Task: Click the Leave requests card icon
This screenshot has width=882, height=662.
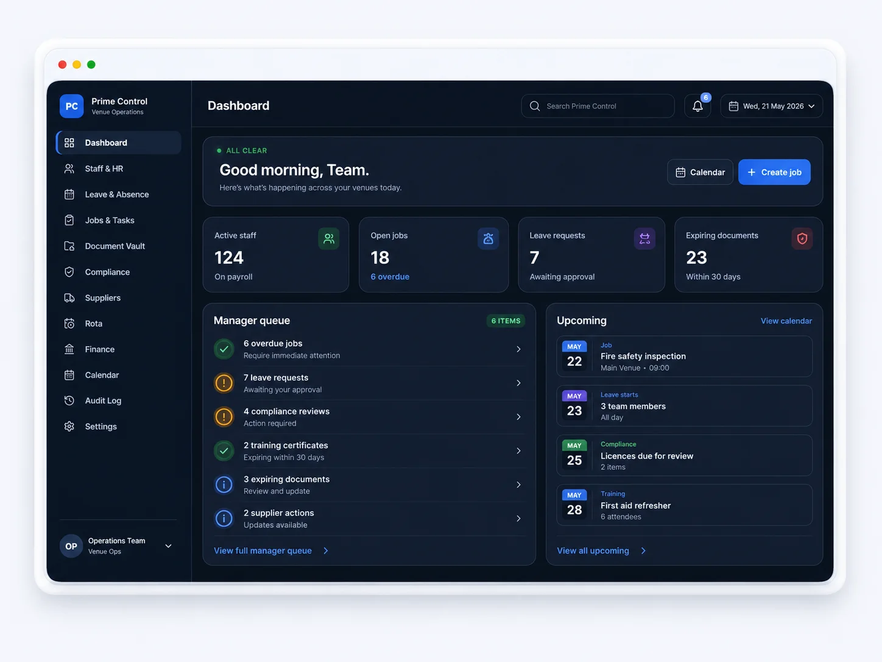Action: tap(644, 239)
